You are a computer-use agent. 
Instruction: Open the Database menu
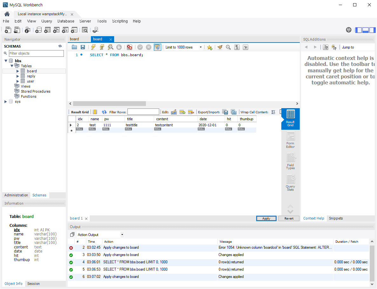66,21
